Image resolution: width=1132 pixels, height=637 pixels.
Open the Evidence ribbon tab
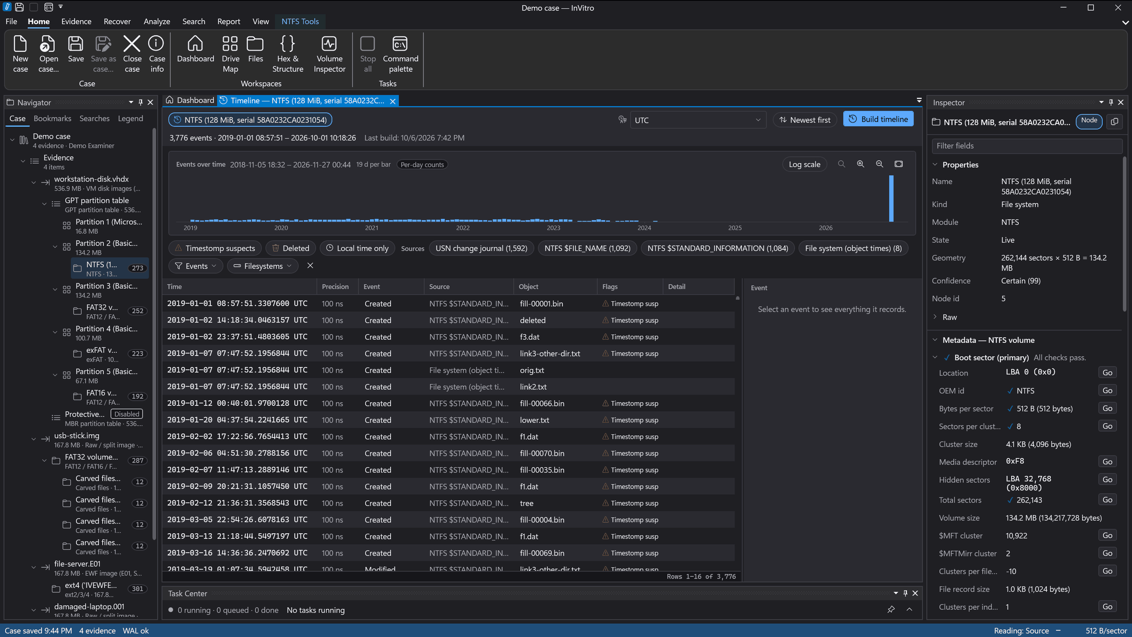point(76,21)
